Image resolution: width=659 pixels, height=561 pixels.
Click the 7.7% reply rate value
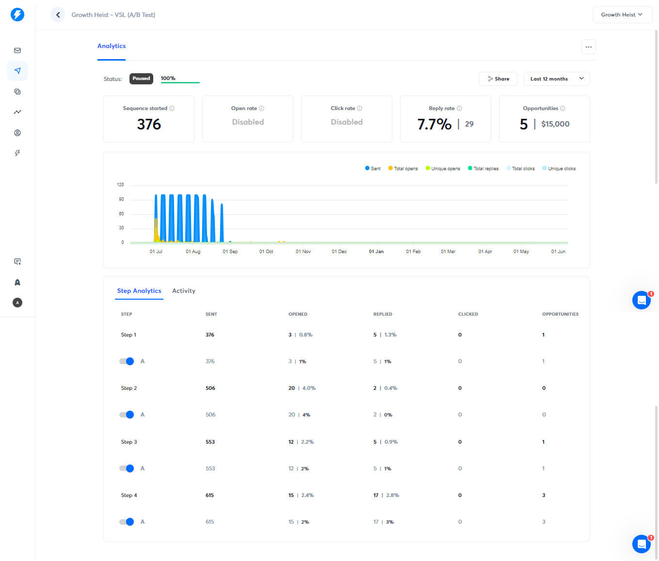coord(434,124)
